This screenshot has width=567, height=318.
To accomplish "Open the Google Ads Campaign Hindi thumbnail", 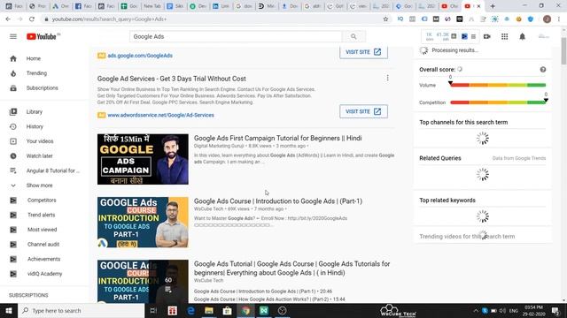I will [x=143, y=159].
